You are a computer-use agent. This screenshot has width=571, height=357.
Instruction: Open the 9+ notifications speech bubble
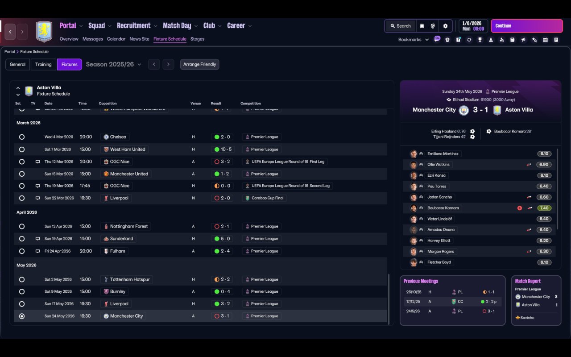pos(437,39)
